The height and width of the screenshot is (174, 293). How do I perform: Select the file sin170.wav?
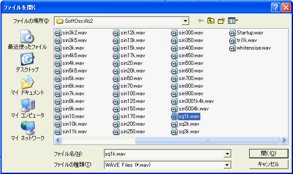[x=129, y=116]
